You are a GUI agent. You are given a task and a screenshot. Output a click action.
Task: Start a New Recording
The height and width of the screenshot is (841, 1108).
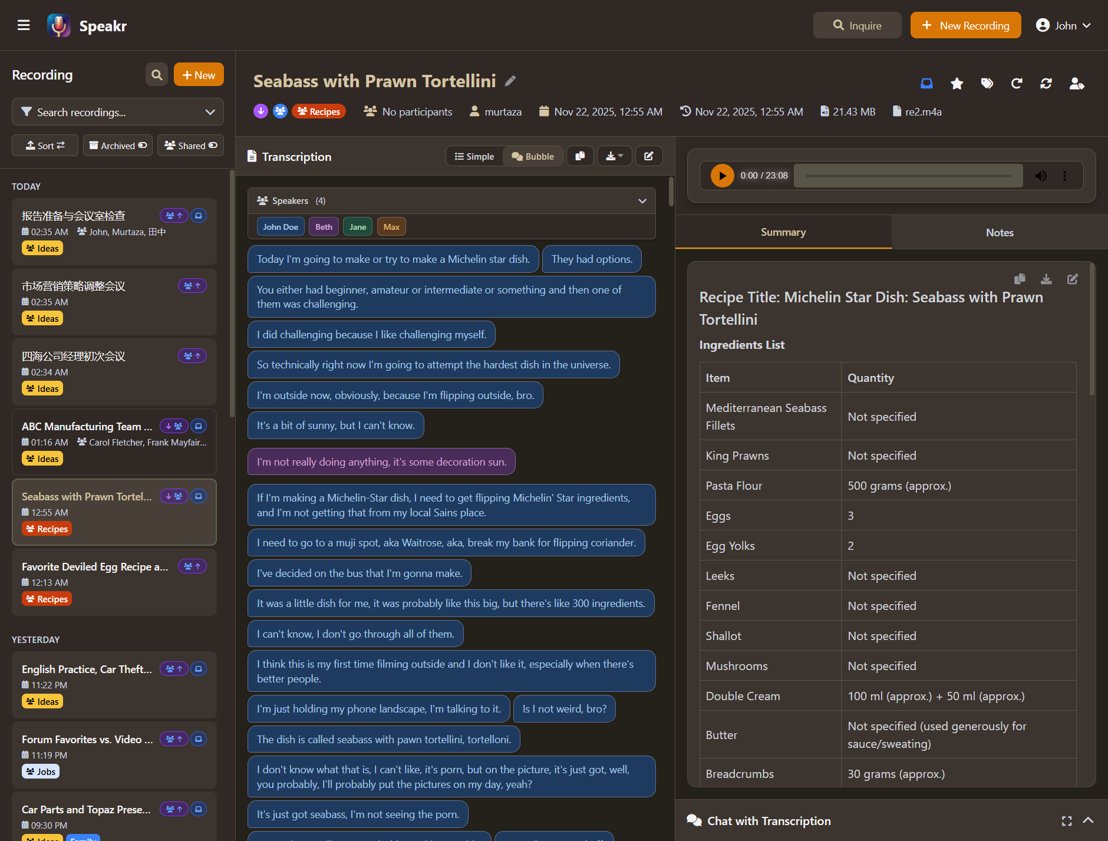pyautogui.click(x=965, y=25)
